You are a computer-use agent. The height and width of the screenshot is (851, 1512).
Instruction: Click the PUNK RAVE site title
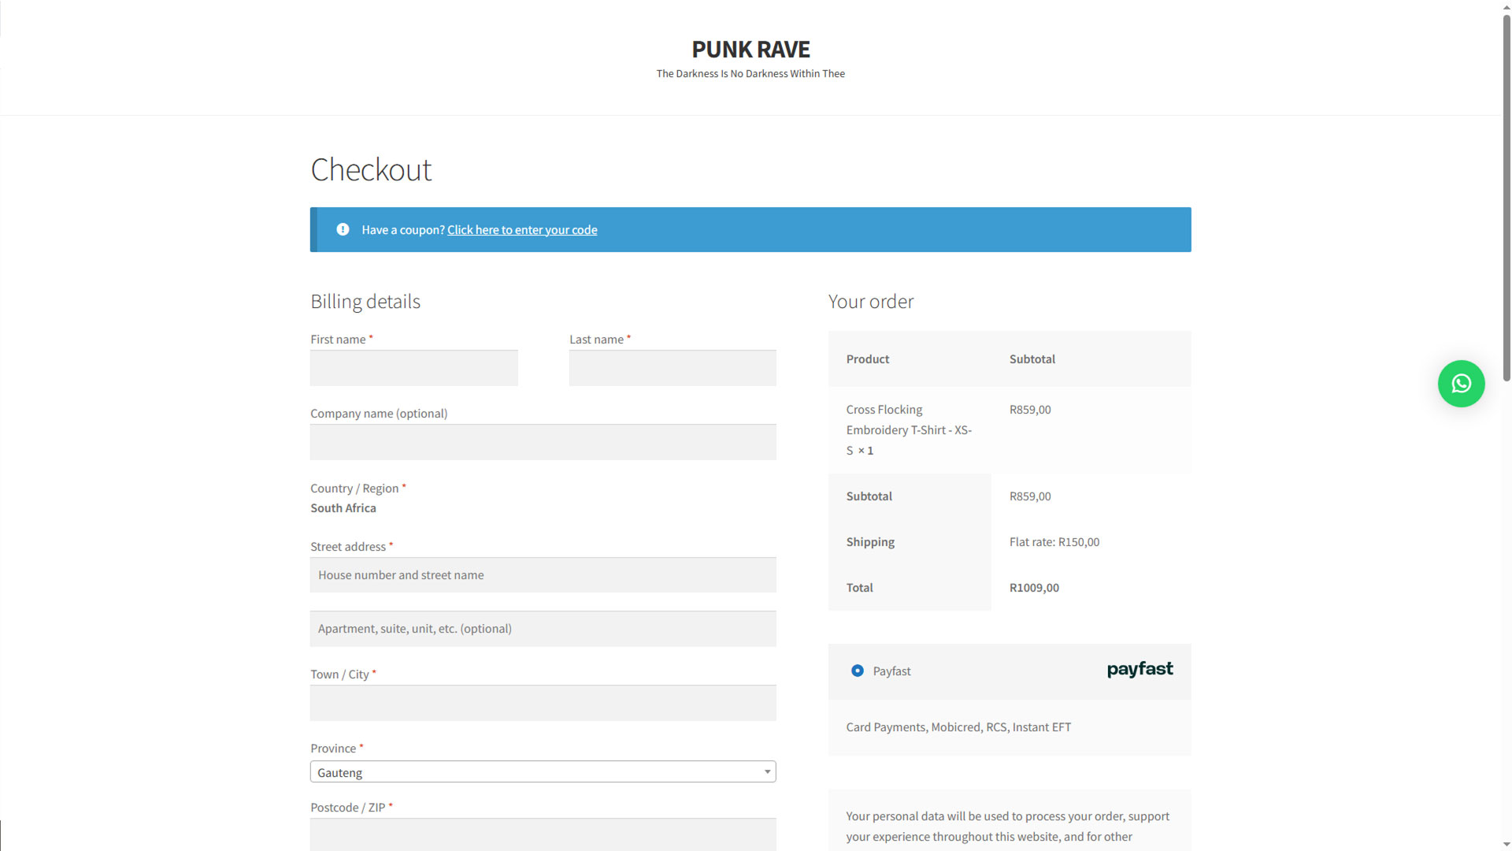click(x=750, y=49)
